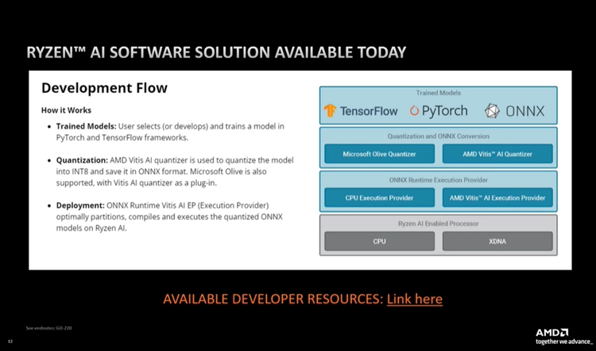Click the 'See endnotes: GD-220' footnote
The image size is (596, 351).
(48, 328)
